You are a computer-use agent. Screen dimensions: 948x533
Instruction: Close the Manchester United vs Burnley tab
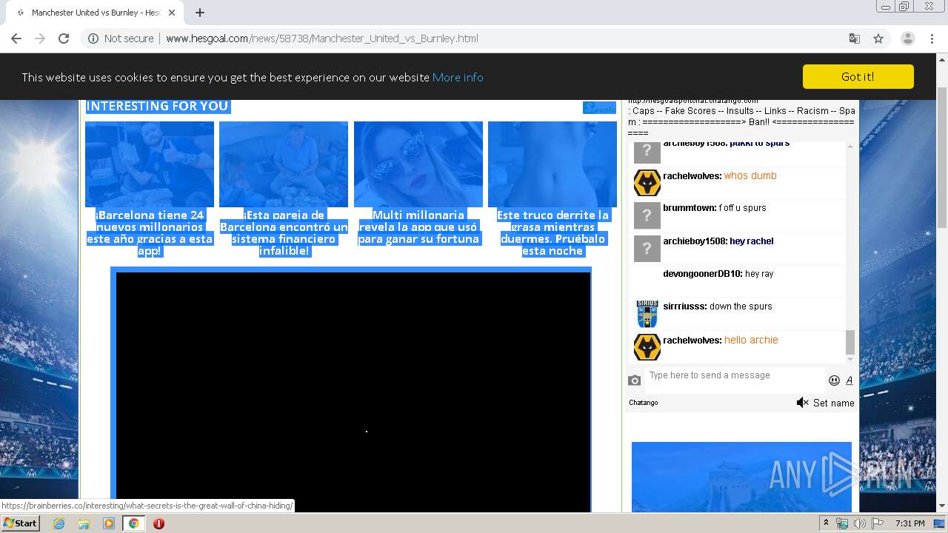pos(172,13)
